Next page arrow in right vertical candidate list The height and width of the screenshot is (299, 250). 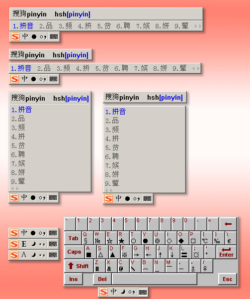[111, 190]
